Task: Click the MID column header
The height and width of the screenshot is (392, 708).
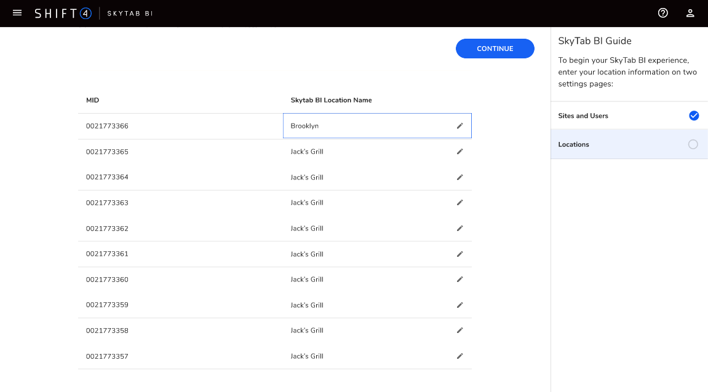Action: coord(93,100)
